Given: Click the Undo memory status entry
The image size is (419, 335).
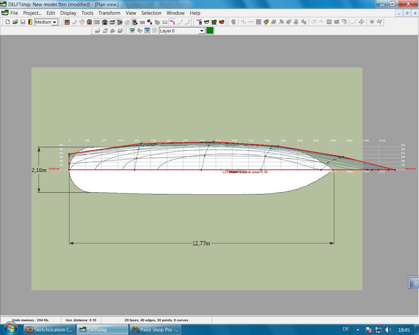Looking at the screenshot, I should (x=30, y=320).
